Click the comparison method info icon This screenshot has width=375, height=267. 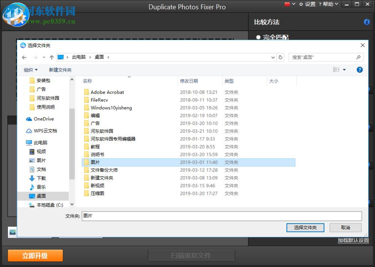point(367,22)
